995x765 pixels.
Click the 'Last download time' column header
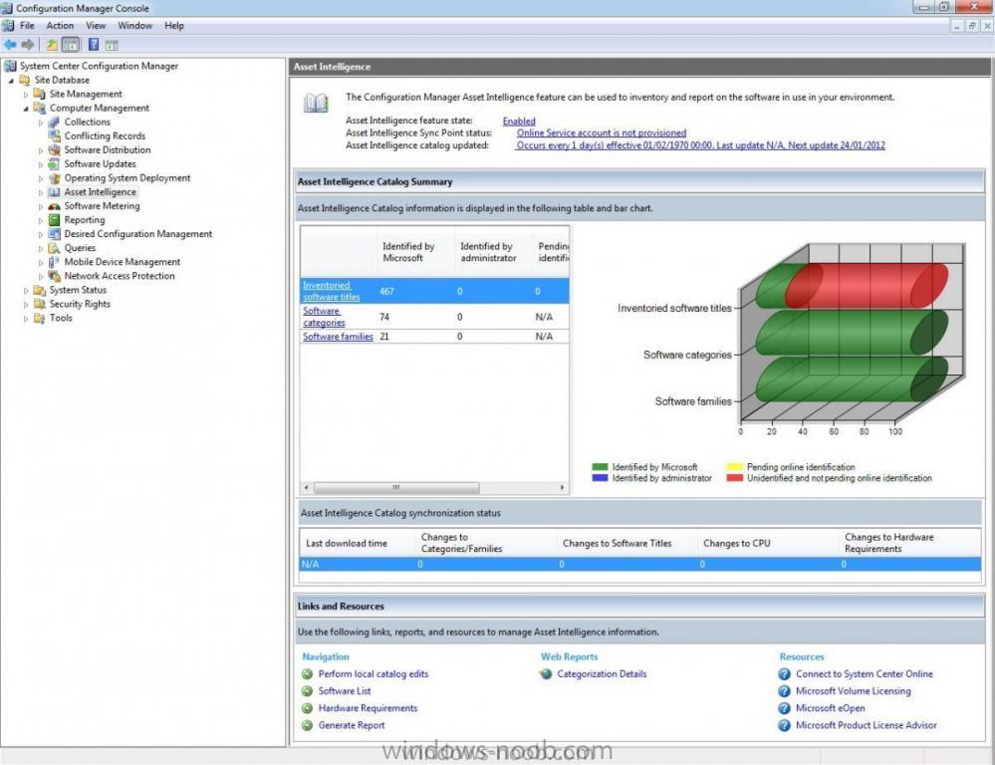(x=358, y=543)
